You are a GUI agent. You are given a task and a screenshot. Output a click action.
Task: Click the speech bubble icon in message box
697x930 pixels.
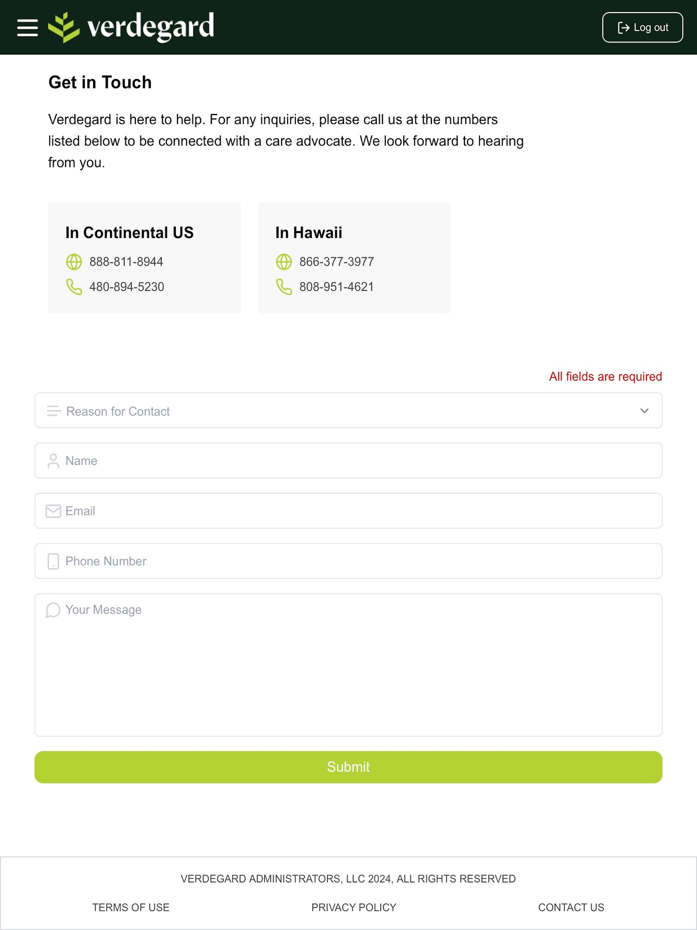click(53, 610)
